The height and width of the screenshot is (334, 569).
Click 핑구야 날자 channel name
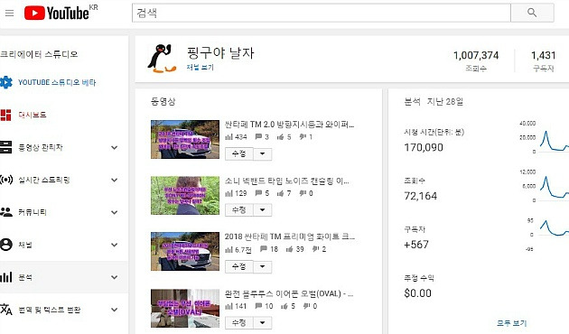click(x=220, y=53)
